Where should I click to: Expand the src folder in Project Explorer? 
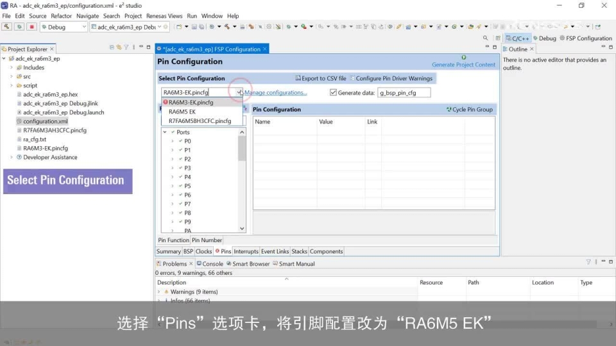coord(12,76)
